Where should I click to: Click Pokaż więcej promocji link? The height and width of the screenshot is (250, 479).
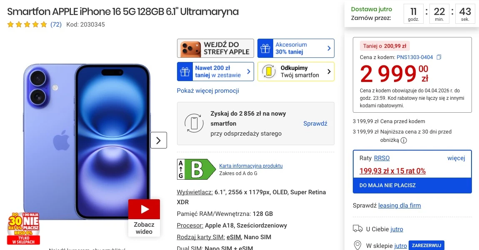pyautogui.click(x=208, y=91)
